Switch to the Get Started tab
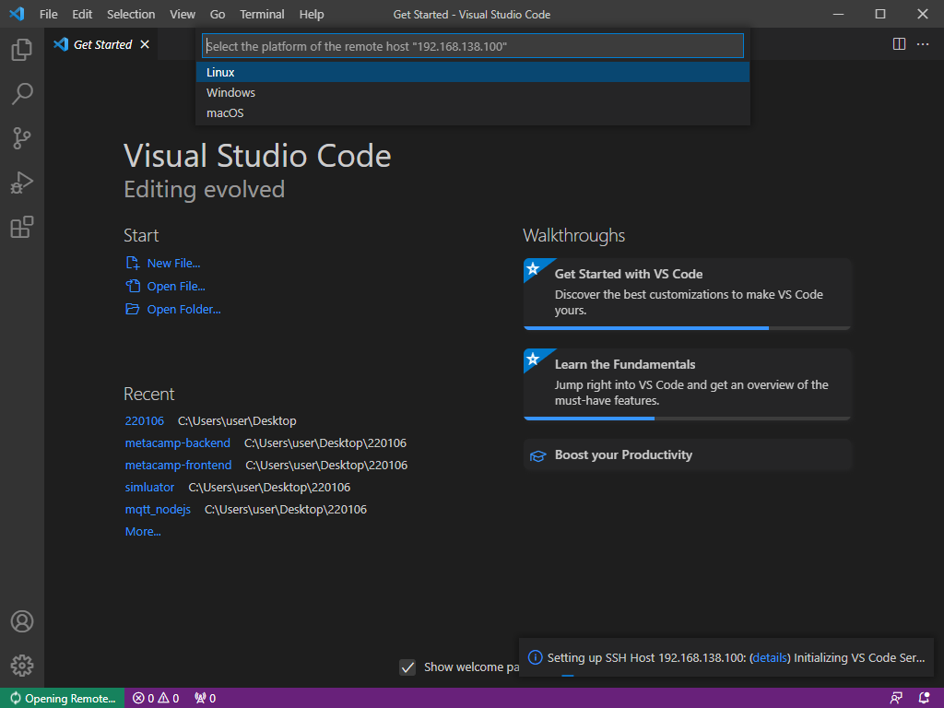Image resolution: width=944 pixels, height=708 pixels. (101, 44)
